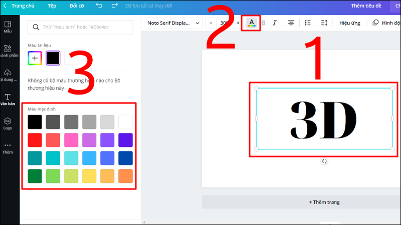Image resolution: width=401 pixels, height=225 pixels.
Task: Pick the dark green default swatch
Action: point(35,176)
